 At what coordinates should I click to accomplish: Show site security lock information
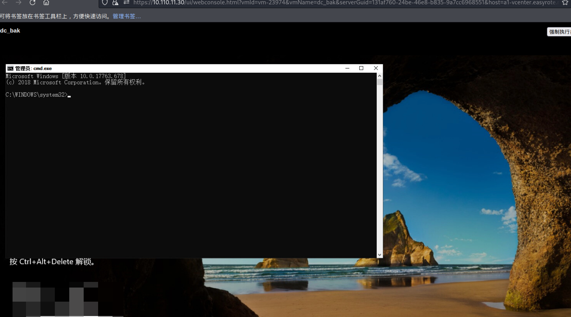tap(115, 3)
